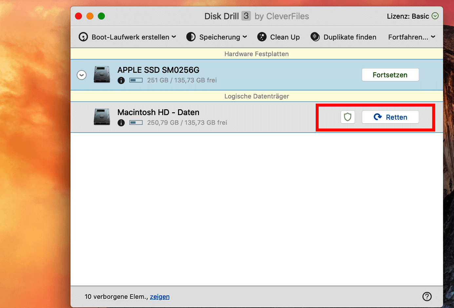Select the Speicherung feature icon
The image size is (454, 308).
[x=191, y=37]
